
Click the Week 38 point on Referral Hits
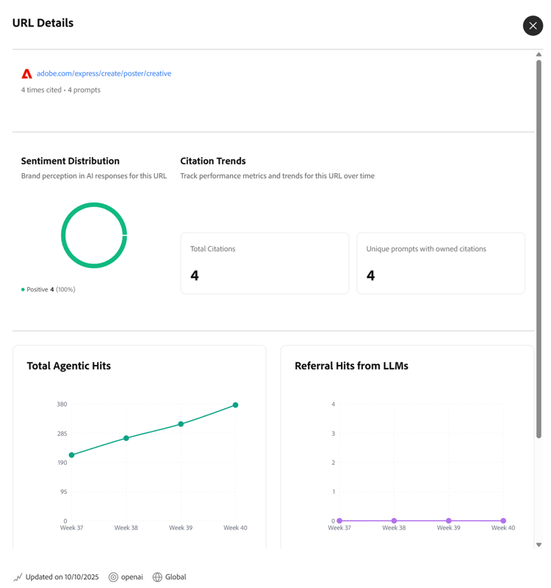394,520
